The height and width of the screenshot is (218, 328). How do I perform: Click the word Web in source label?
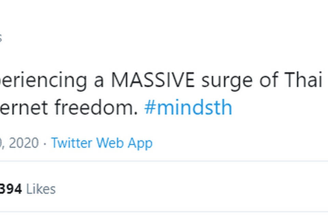(x=110, y=143)
